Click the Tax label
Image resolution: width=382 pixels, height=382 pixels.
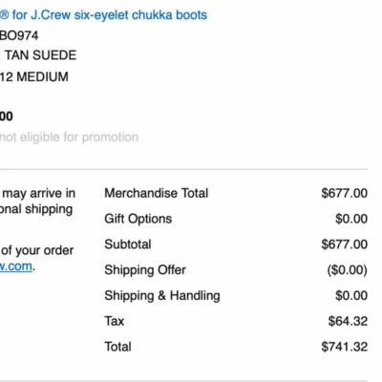coord(115,321)
